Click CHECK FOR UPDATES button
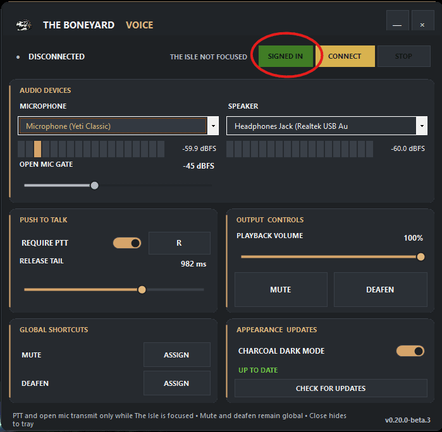The height and width of the screenshot is (432, 442). point(331,388)
